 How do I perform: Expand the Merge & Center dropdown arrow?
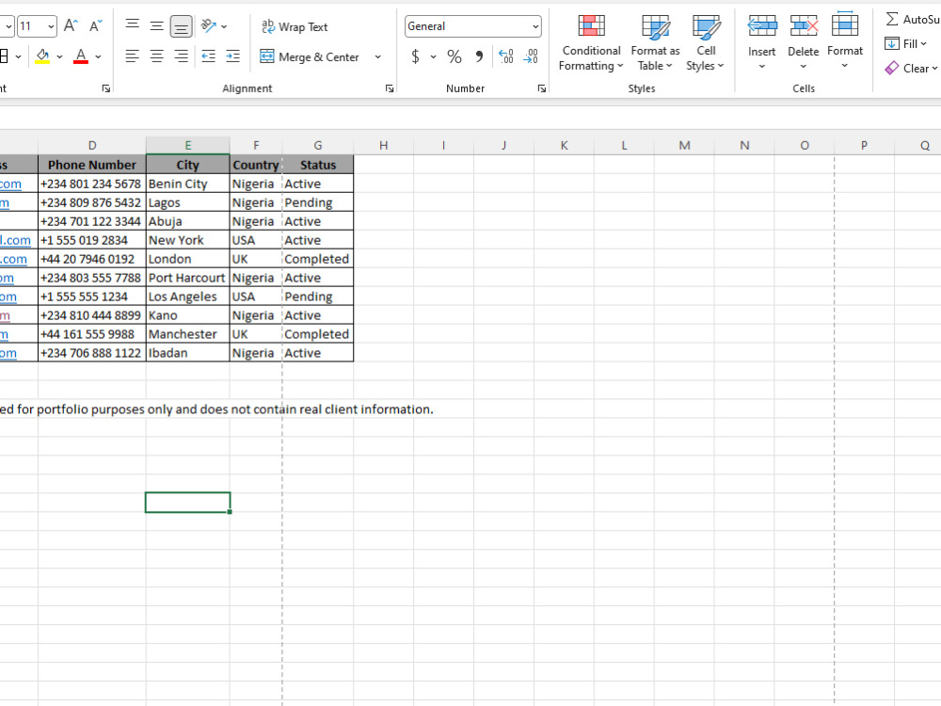pos(377,57)
